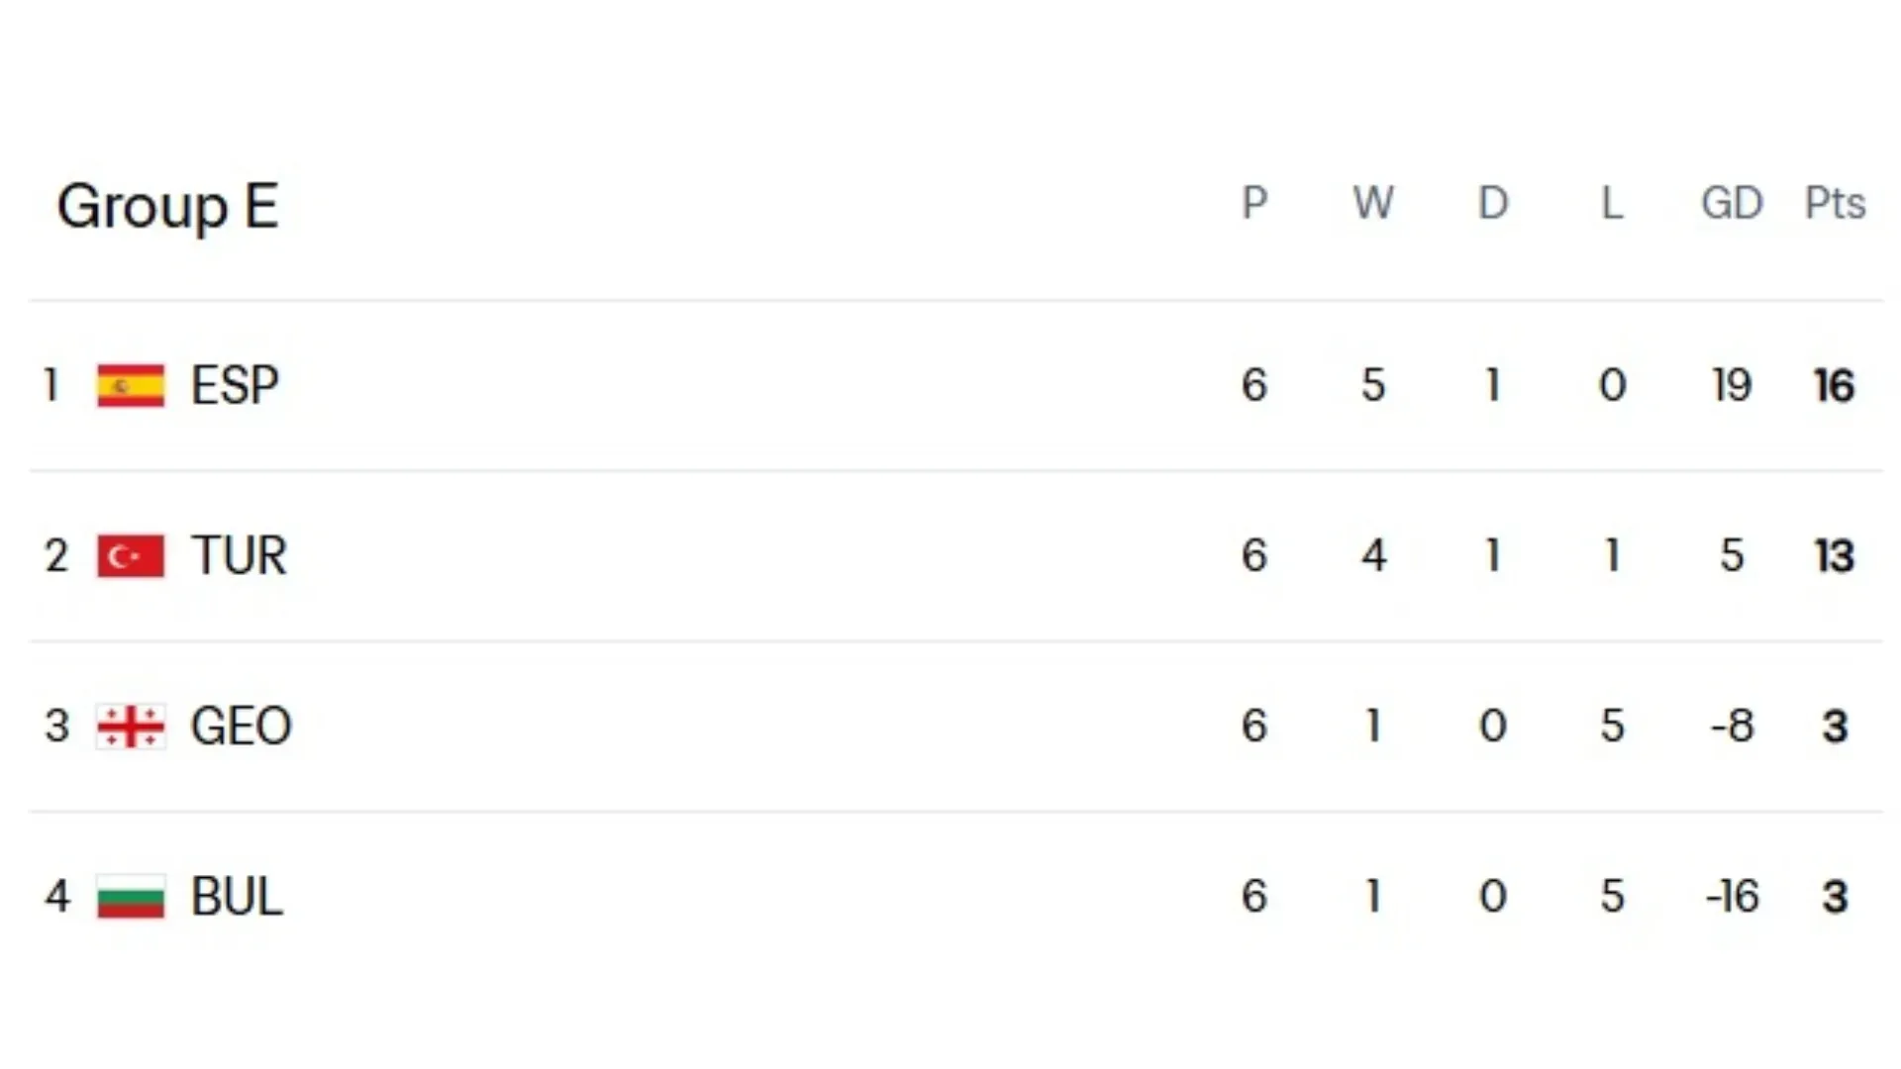Click Bulgaria's -16 goal difference
The image size is (1901, 1069).
pos(1732,897)
